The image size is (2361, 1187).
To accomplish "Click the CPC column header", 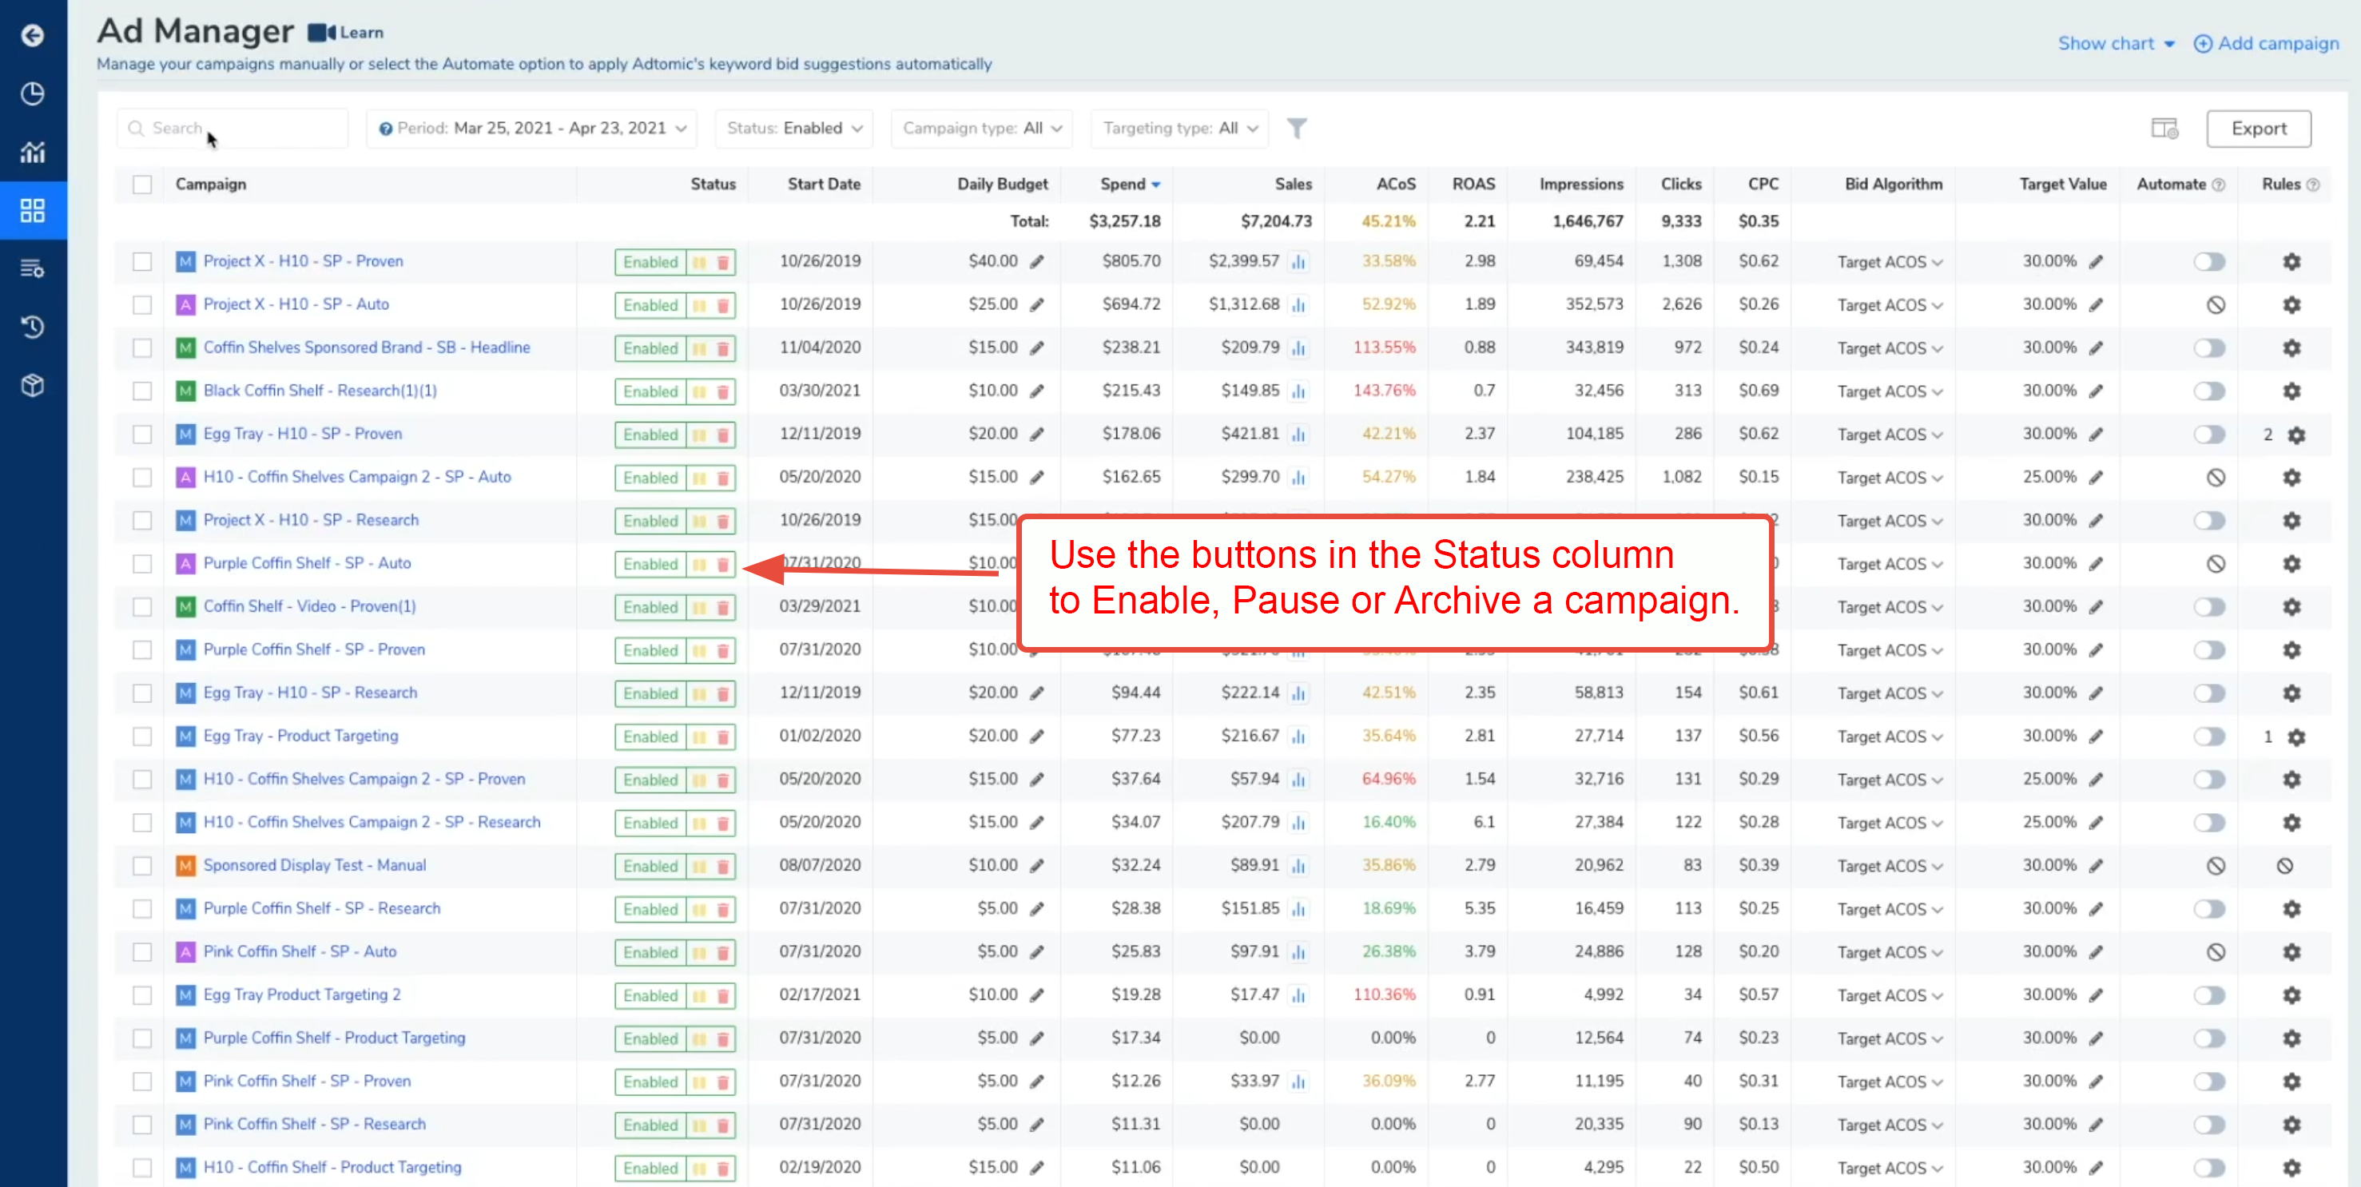I will (1763, 185).
